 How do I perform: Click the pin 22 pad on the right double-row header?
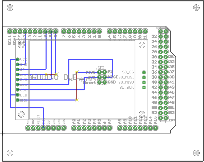pos(161,36)
